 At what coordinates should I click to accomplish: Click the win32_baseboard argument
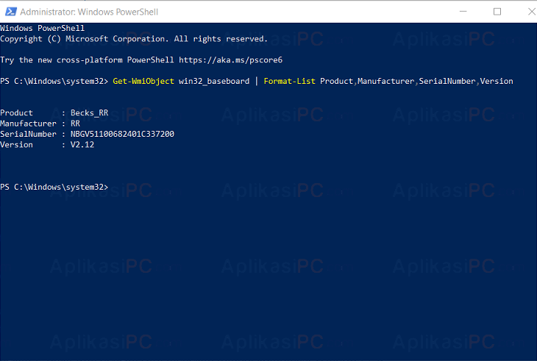[214, 81]
